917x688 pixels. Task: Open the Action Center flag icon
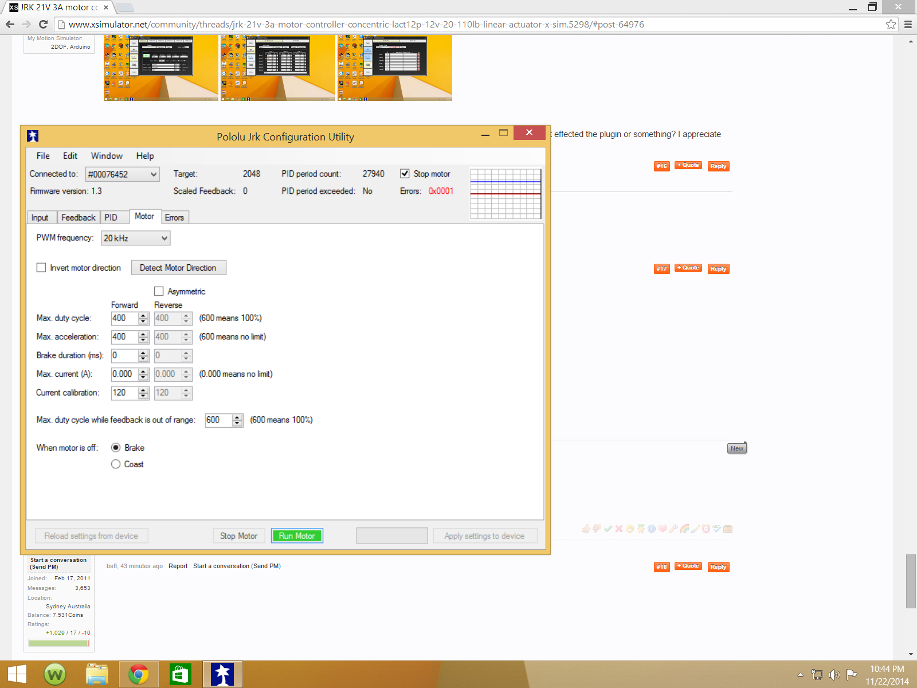point(852,675)
